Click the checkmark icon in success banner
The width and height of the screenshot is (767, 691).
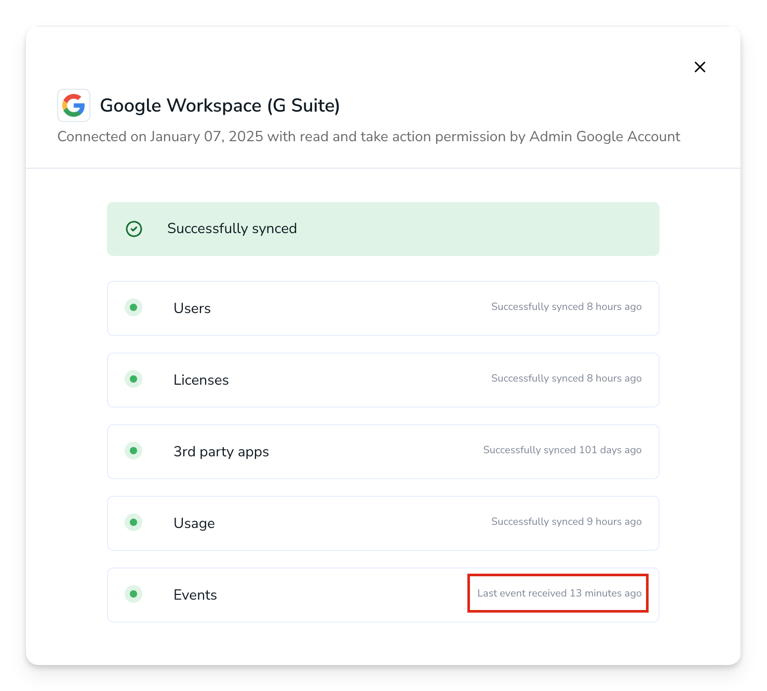click(134, 229)
